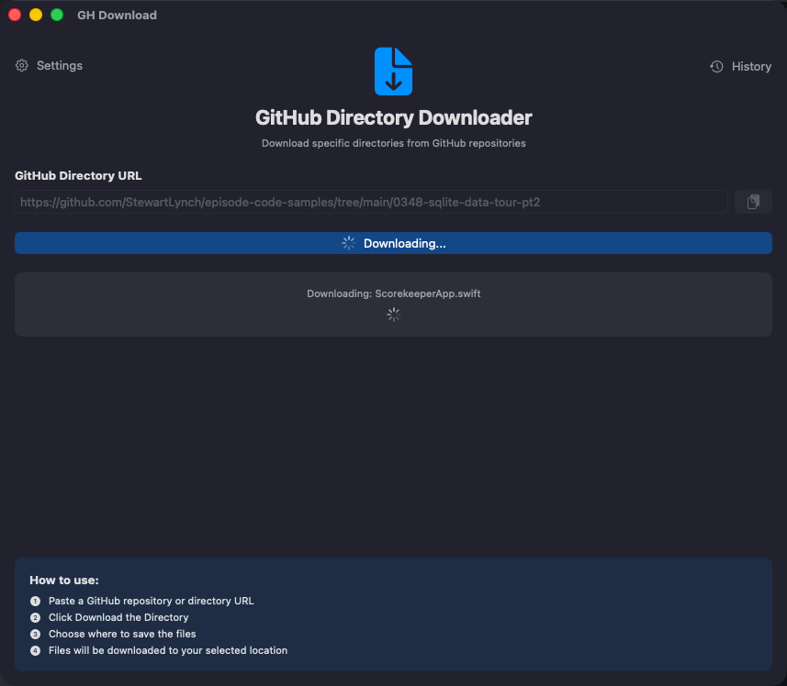The height and width of the screenshot is (686, 787).
Task: Click the blue Downloading... button
Action: pyautogui.click(x=393, y=243)
